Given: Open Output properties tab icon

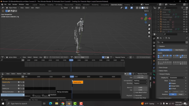Looking at the screenshot, I should click(x=154, y=46).
